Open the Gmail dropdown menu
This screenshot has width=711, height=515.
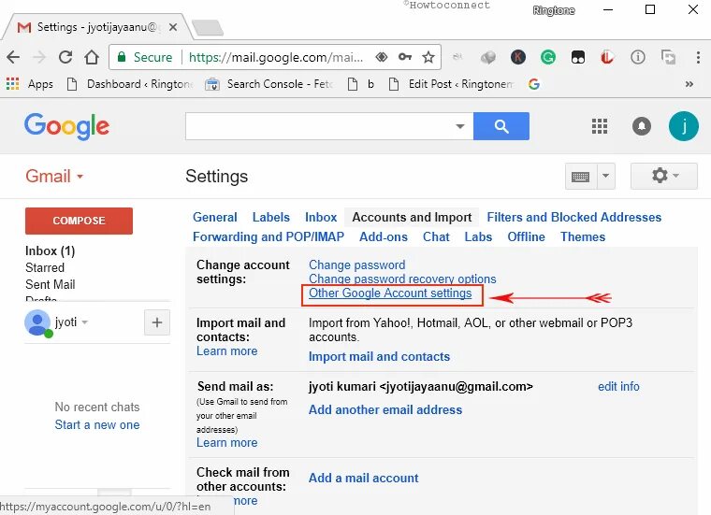point(54,177)
